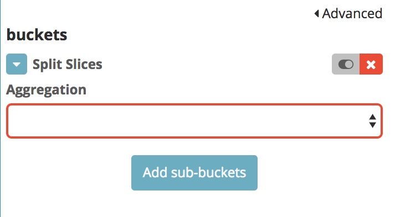Click the Add sub-buckets button
Screen dimensions: 395x217
(x=194, y=173)
